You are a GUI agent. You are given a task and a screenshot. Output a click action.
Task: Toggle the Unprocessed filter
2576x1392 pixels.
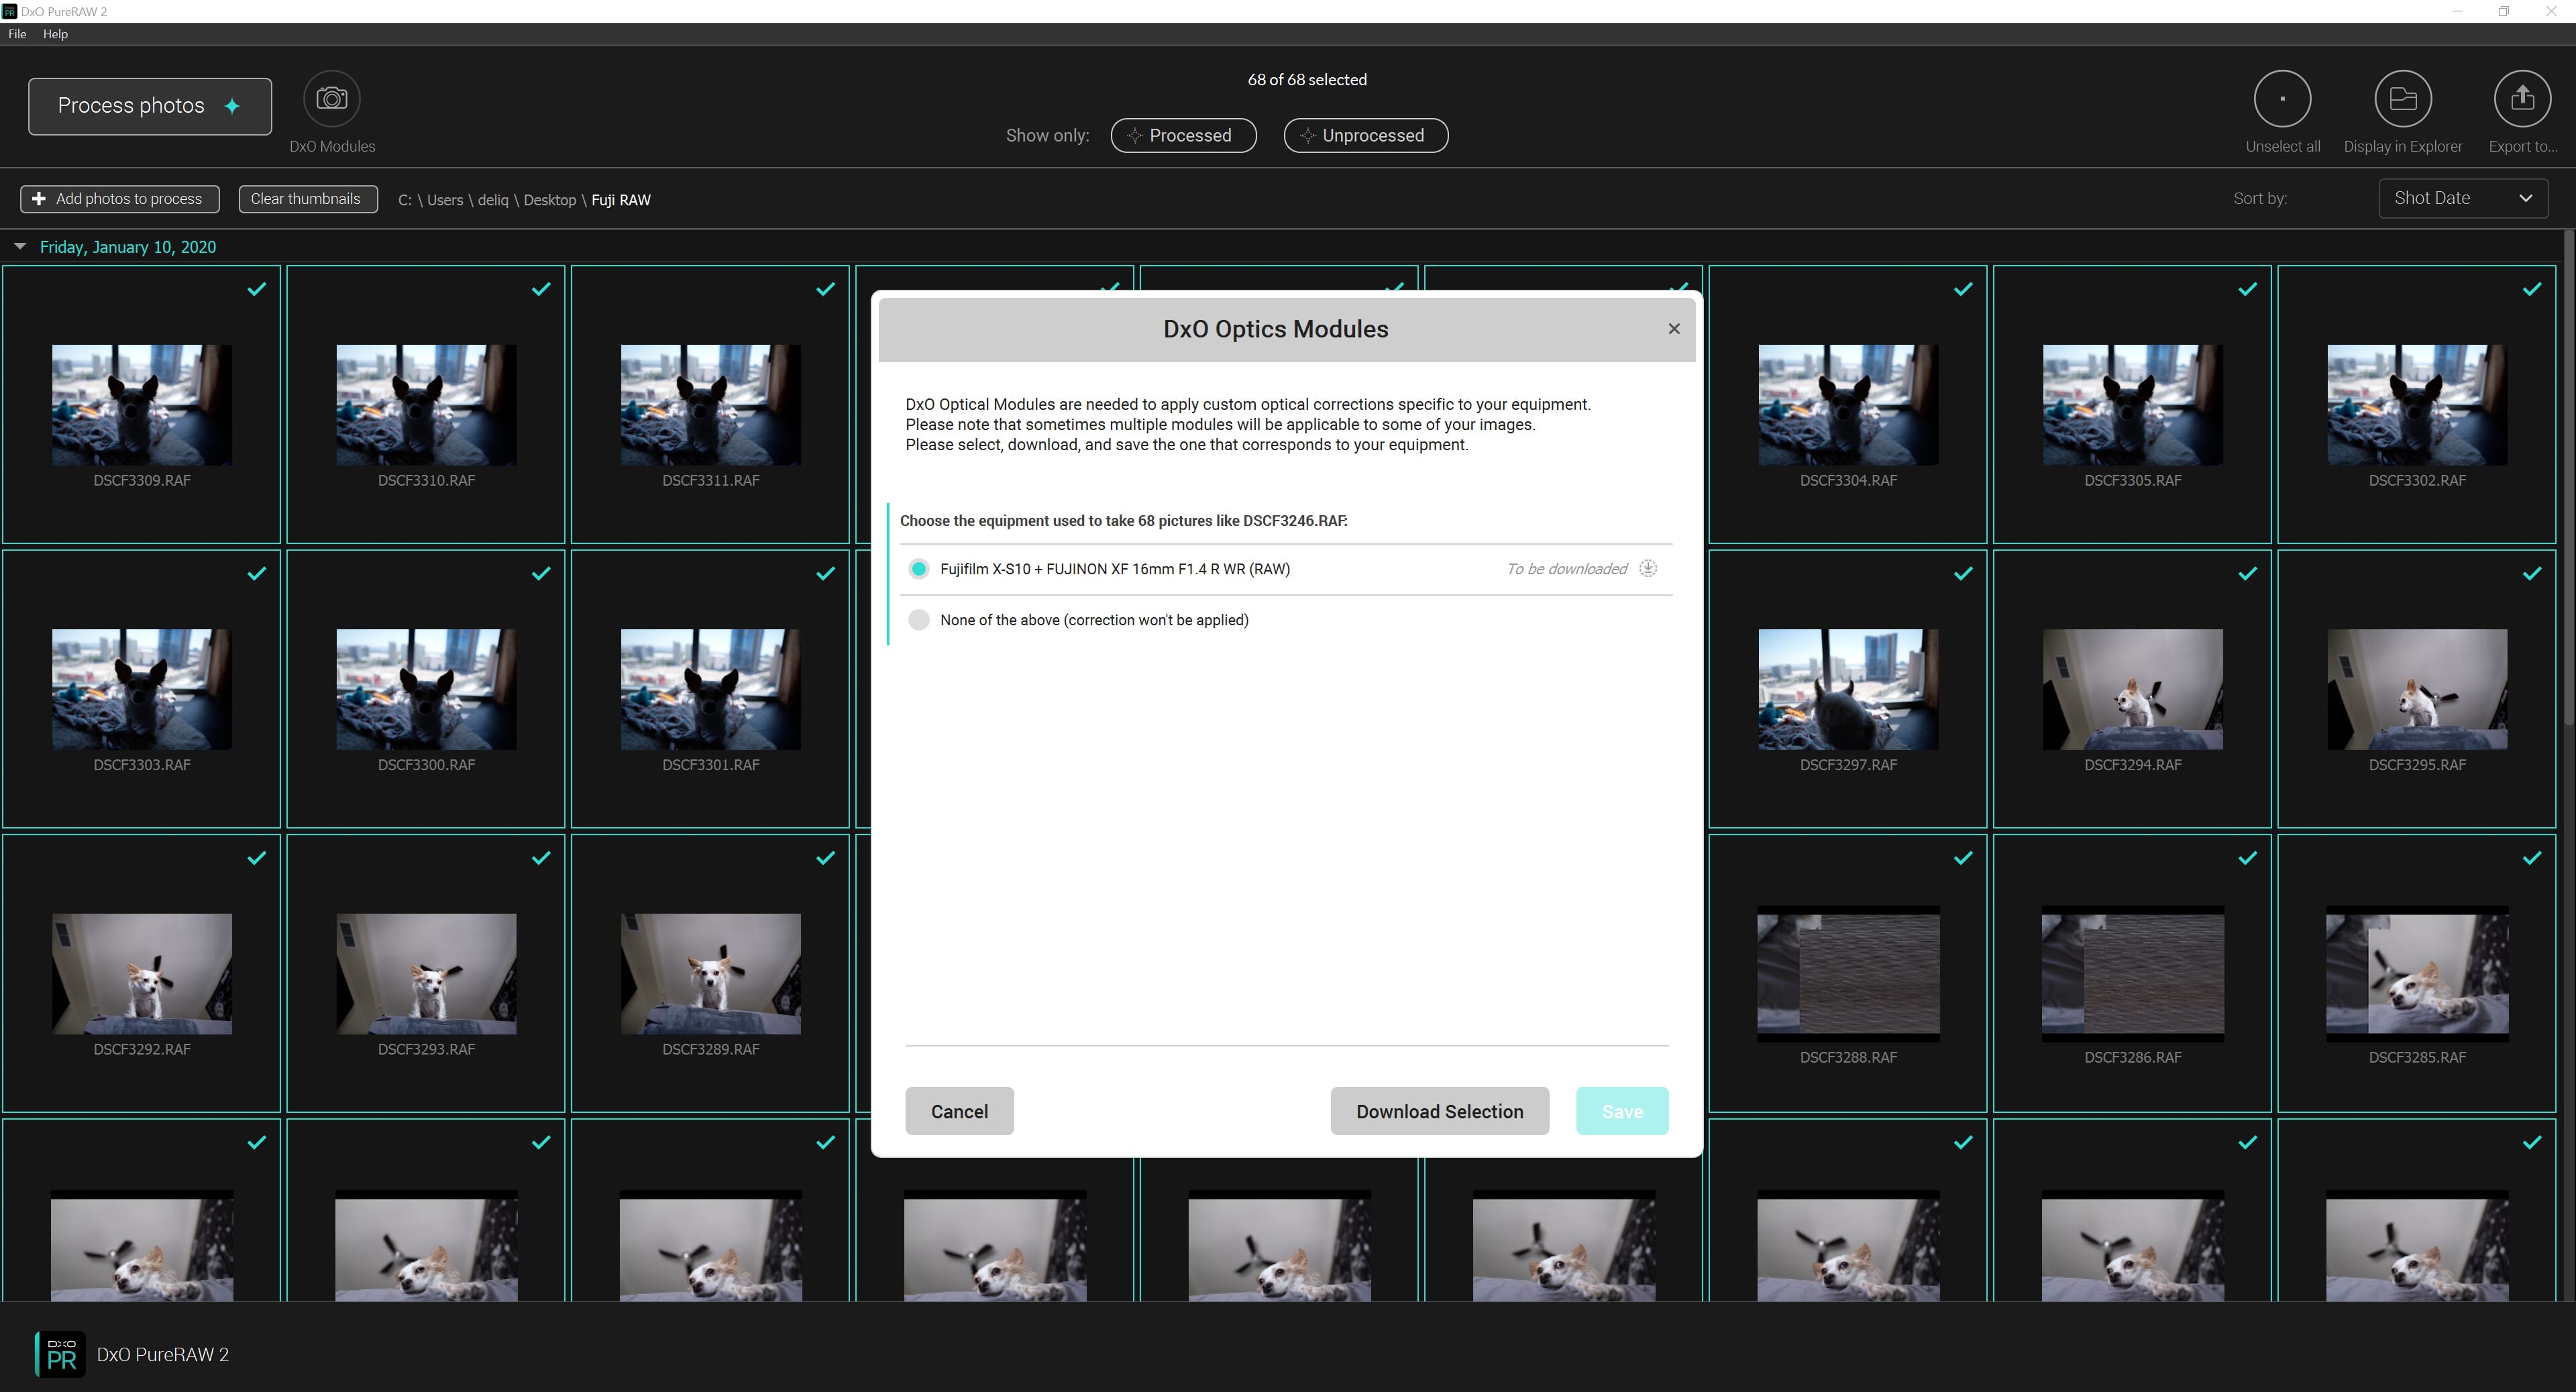[x=1365, y=135]
